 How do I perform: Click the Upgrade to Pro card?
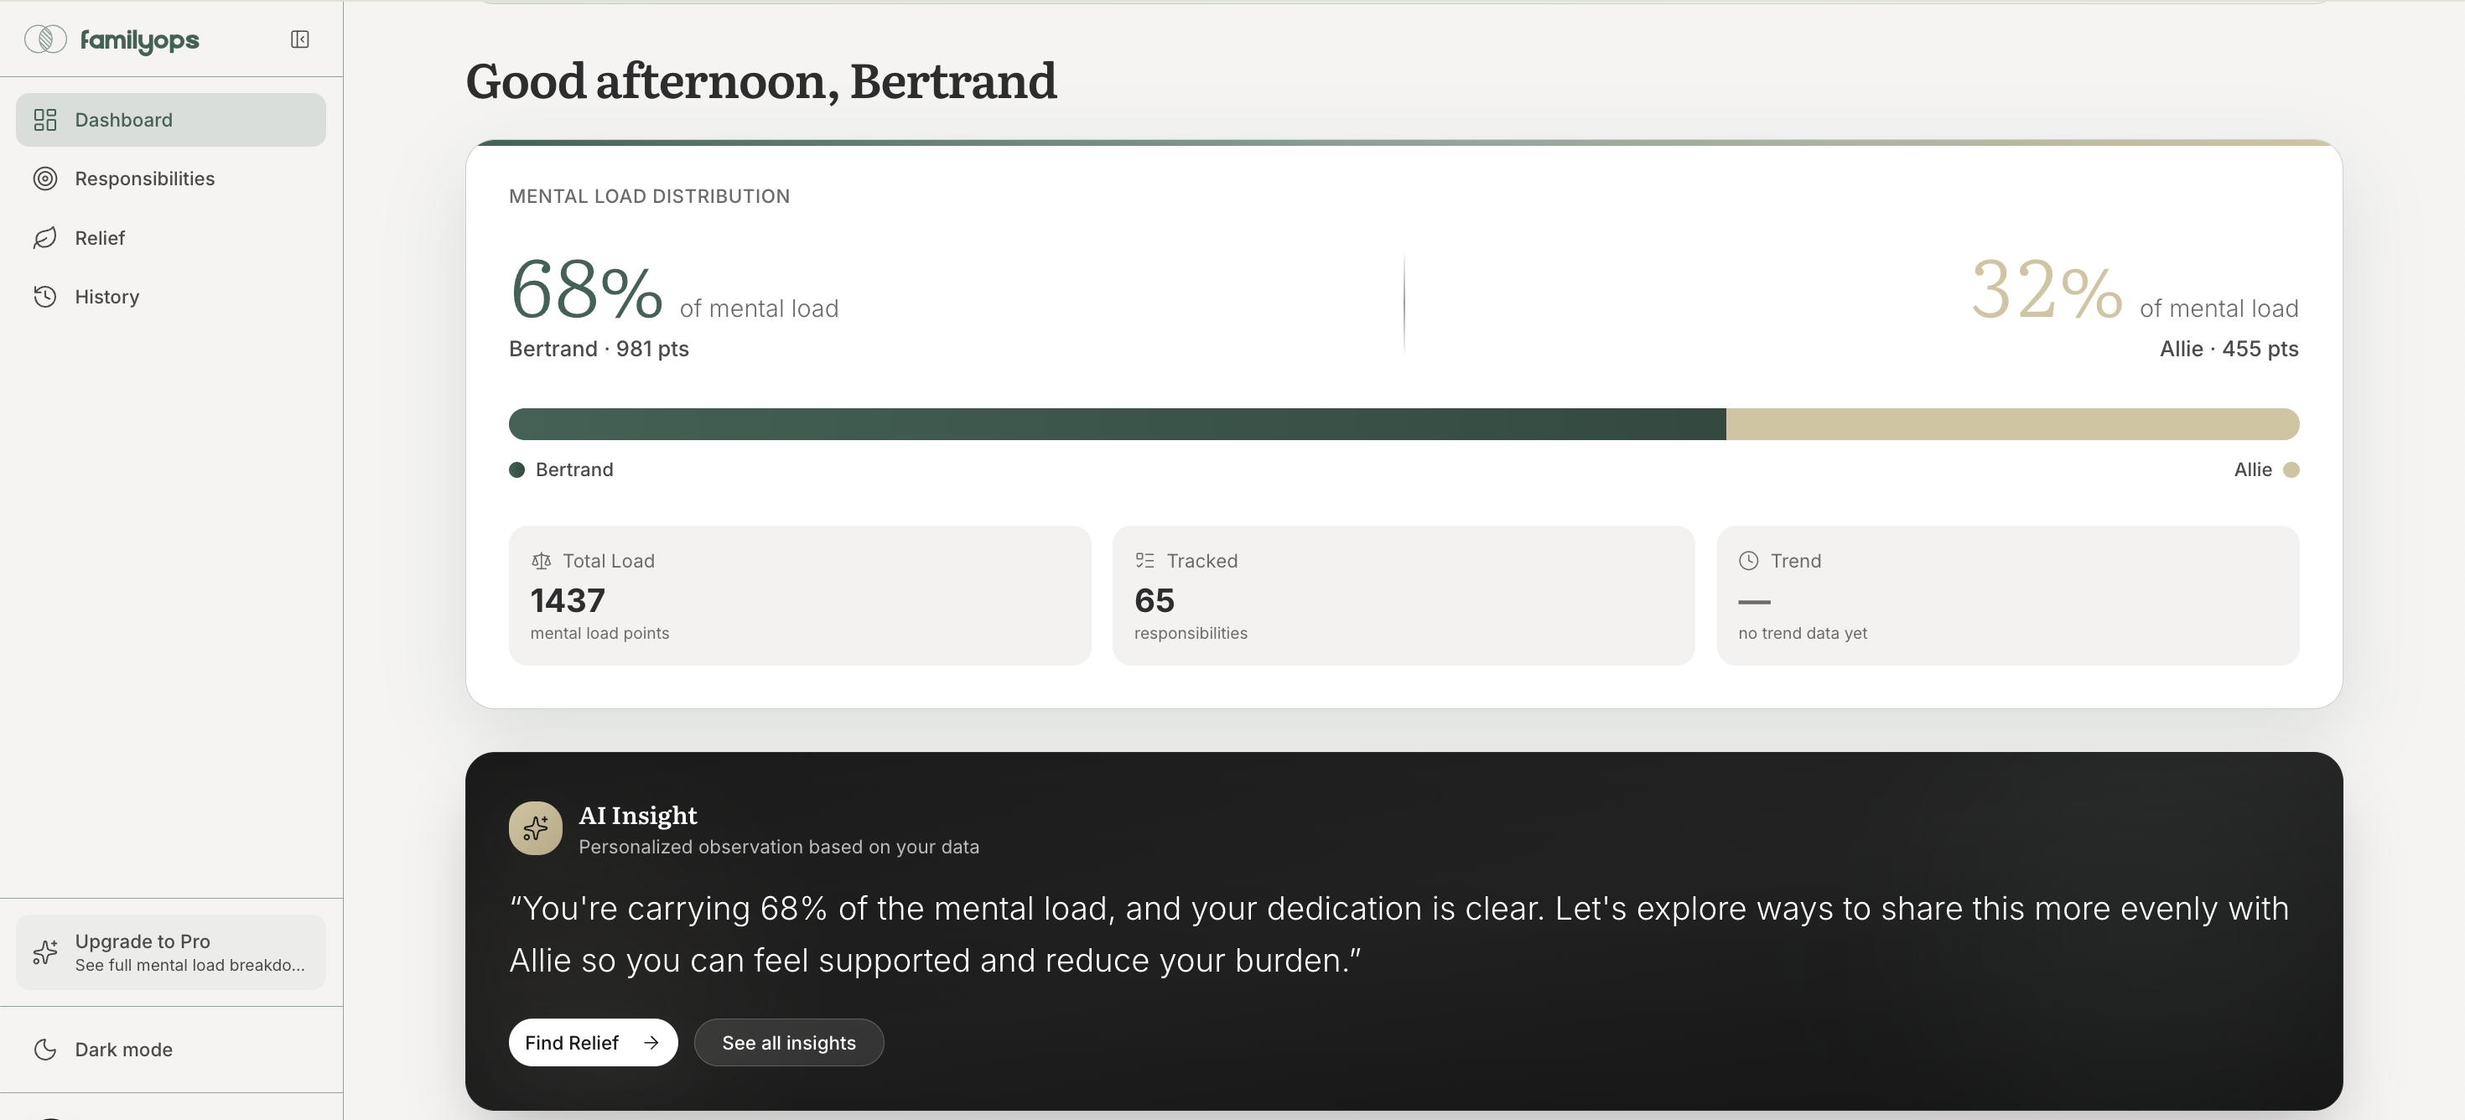(x=170, y=951)
